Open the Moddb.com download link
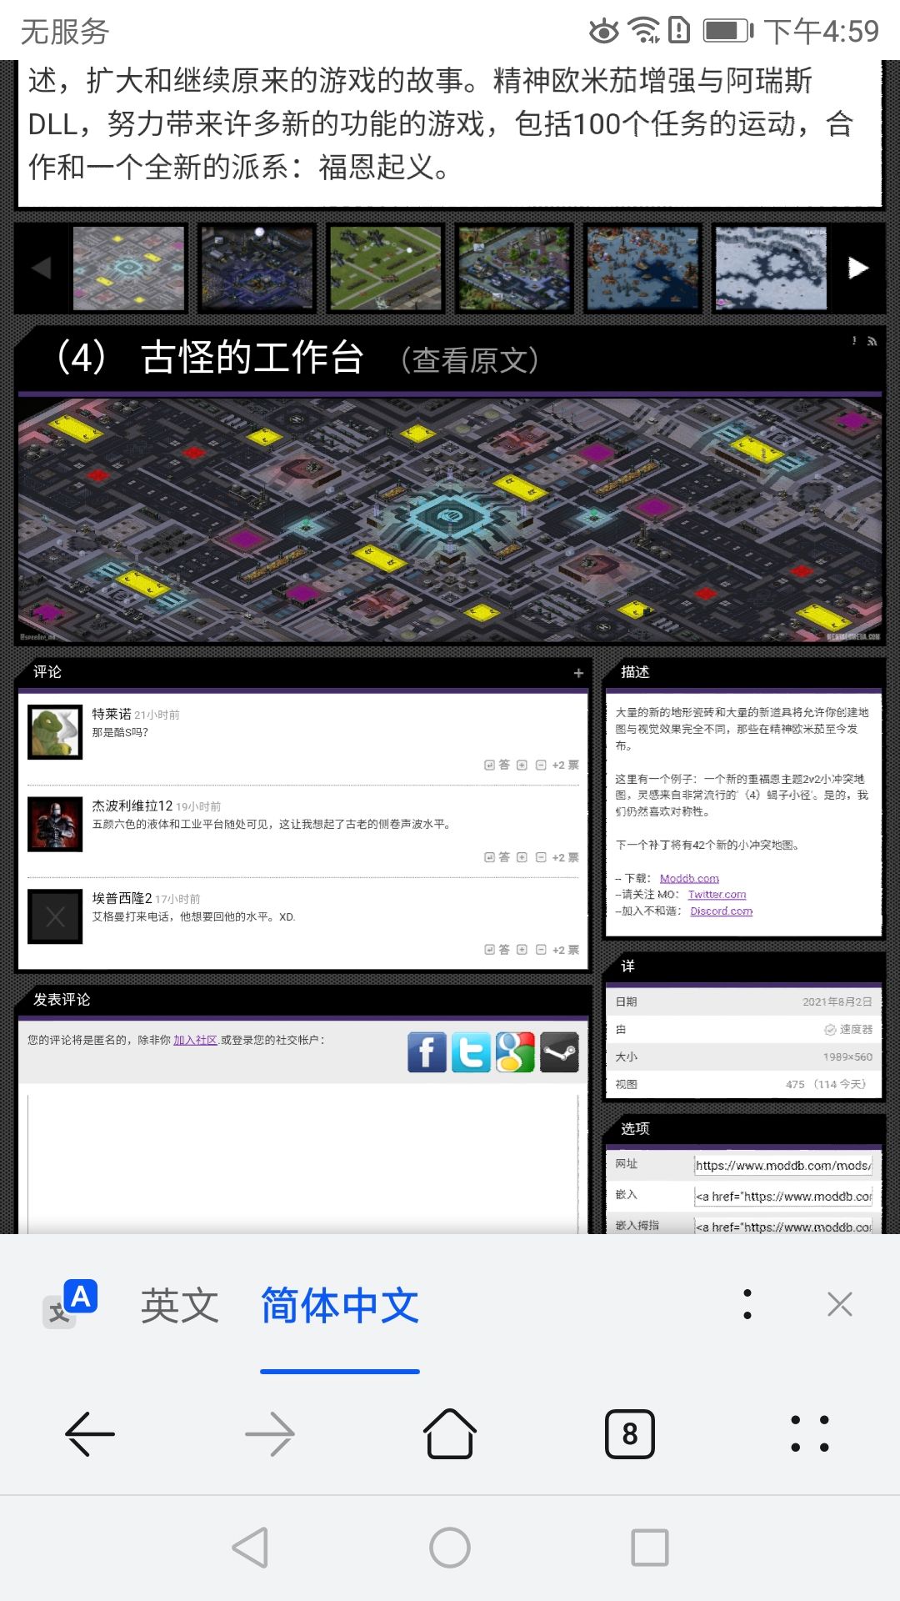Viewport: 900px width, 1601px height. [689, 878]
